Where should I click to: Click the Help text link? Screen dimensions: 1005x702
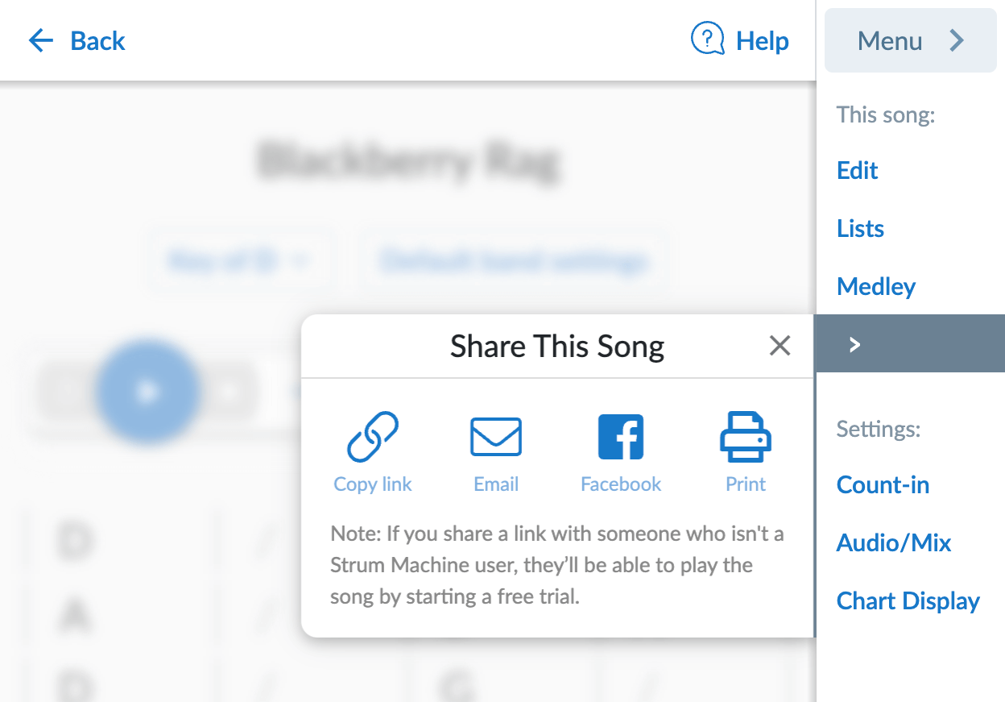763,40
